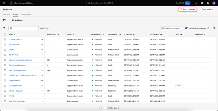The width and height of the screenshot is (218, 111).
Task: Toggle the Schedule all audiences switch
Action: (186, 28)
